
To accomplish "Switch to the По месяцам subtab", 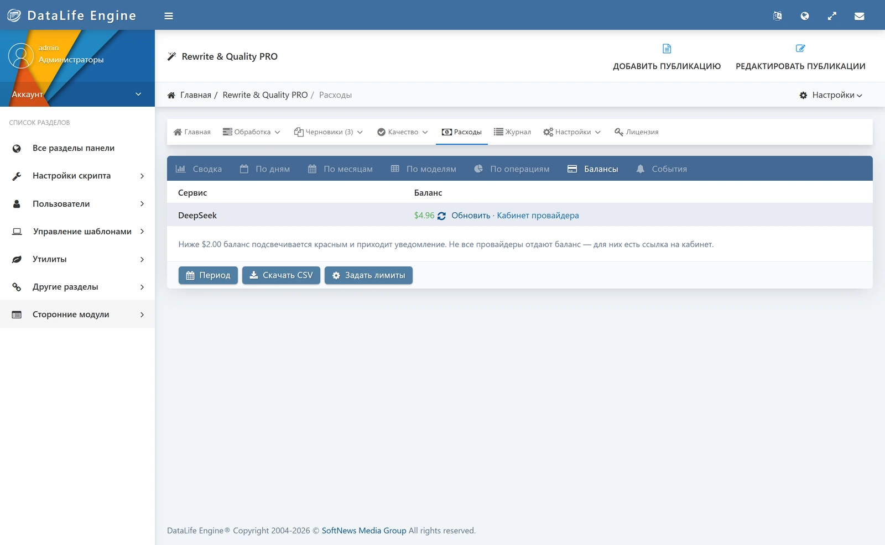I will [340, 169].
